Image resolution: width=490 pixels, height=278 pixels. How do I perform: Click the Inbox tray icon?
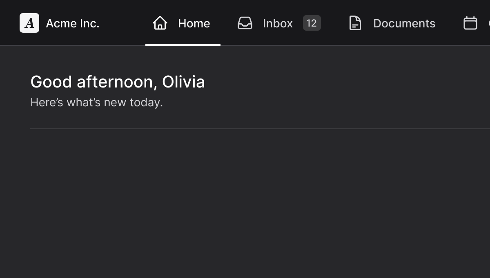tap(245, 23)
